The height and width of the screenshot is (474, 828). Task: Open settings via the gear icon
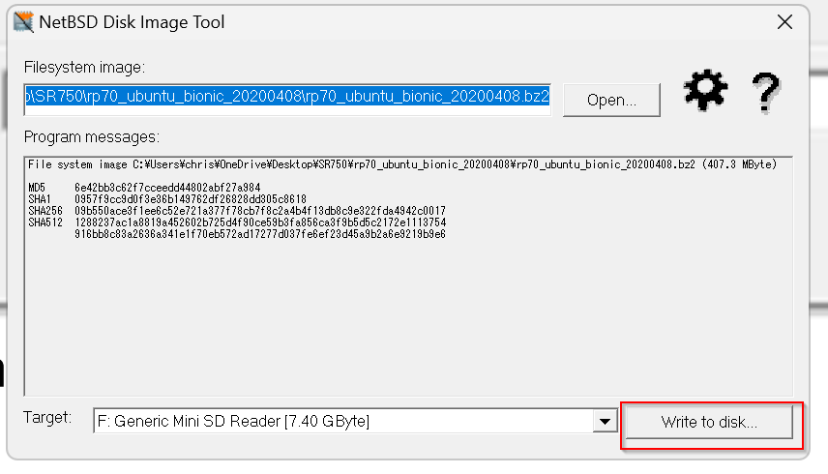coord(705,91)
